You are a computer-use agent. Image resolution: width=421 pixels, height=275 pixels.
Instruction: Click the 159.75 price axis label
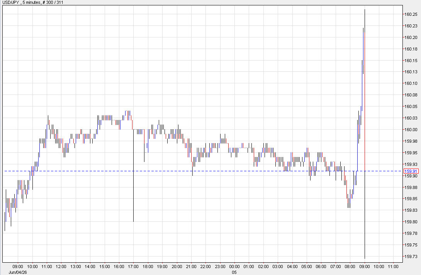click(411, 245)
